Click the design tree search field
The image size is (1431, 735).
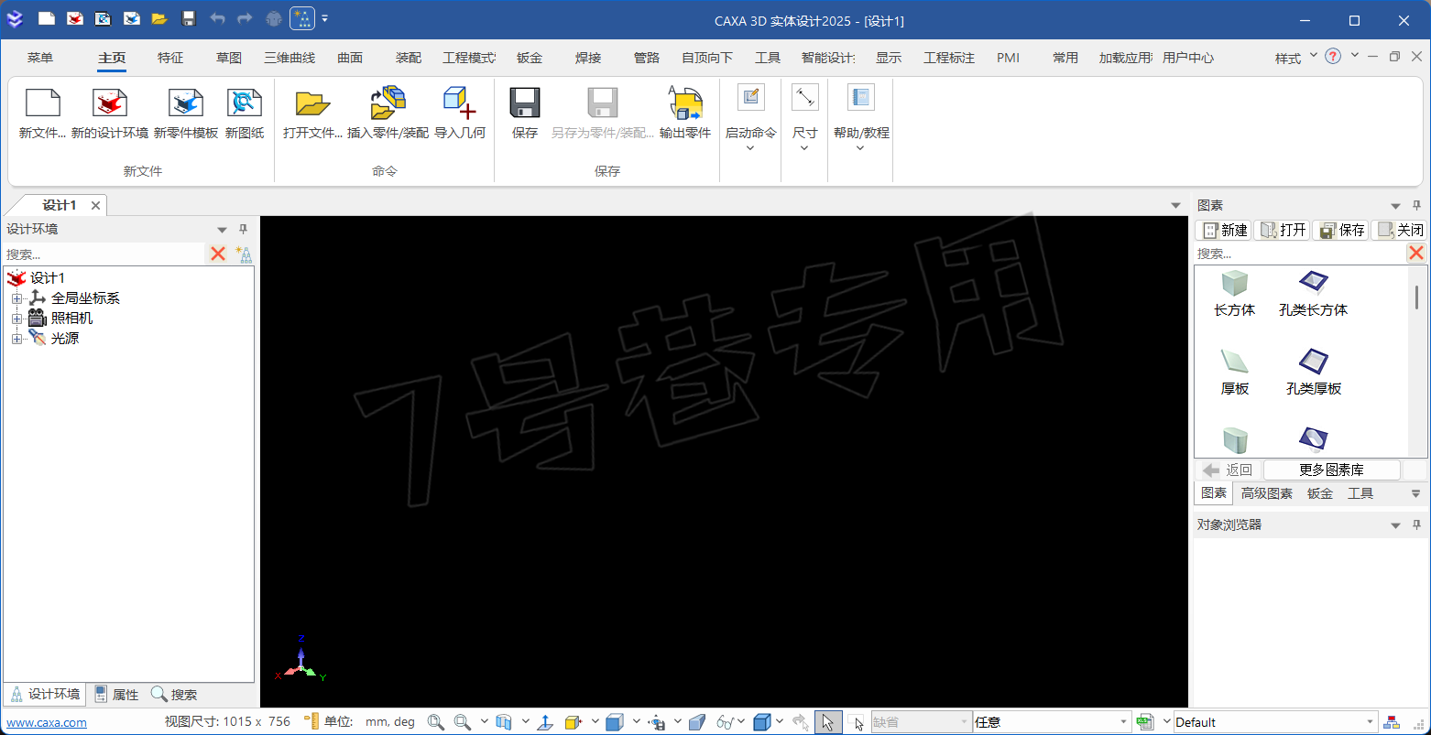pyautogui.click(x=104, y=254)
